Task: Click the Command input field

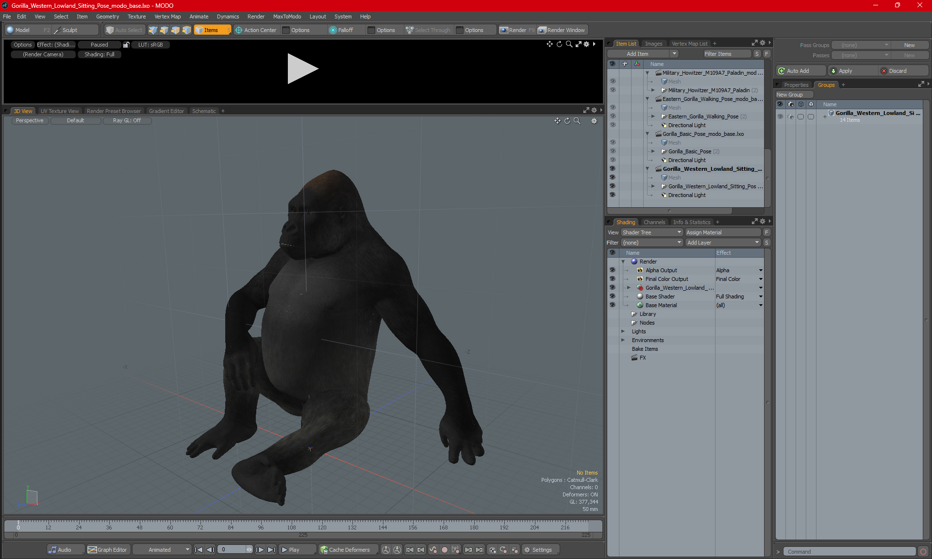Action: pos(849,552)
